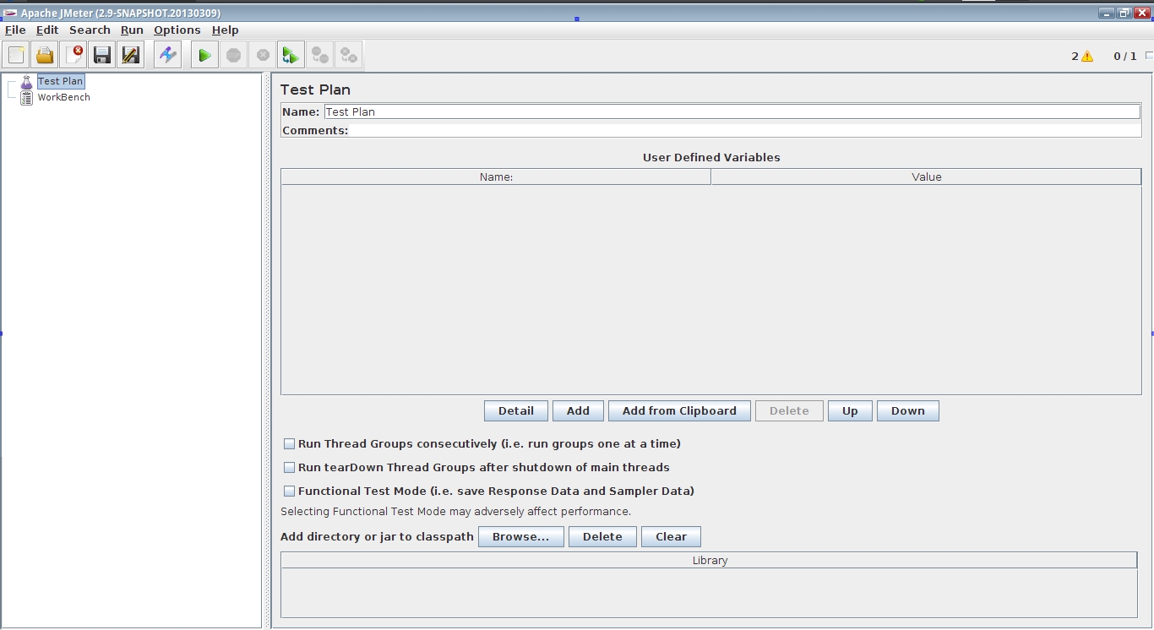Click the 0 / 1 thread counter
This screenshot has width=1154, height=630.
(1125, 57)
